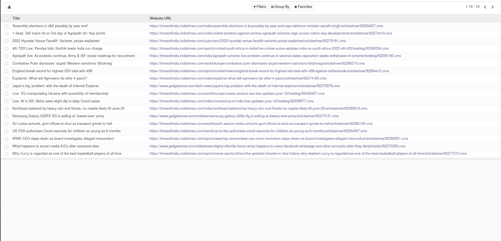Open the violent-protests agnipath-scheme URL
Image resolution: width=501 pixels, height=241 pixels.
(x=271, y=33)
